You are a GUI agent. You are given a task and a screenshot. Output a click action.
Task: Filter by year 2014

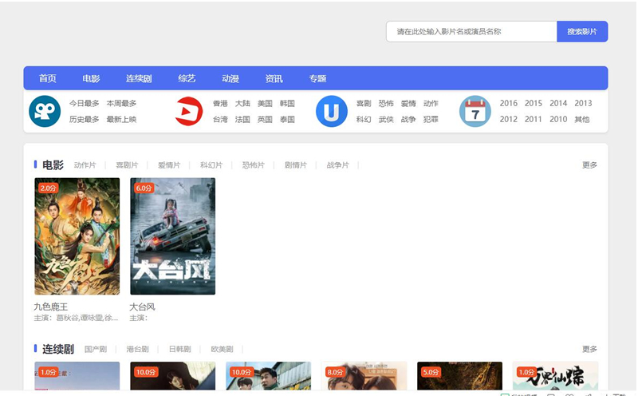pos(558,104)
